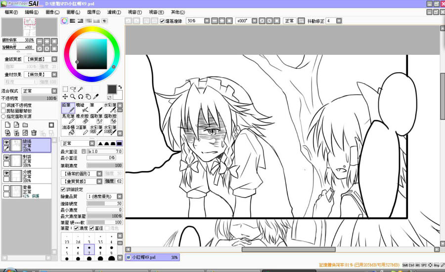Expand the 畫紙質感 dropdown
Image resolution: width=445 pixels, height=272 pixels.
[54, 59]
